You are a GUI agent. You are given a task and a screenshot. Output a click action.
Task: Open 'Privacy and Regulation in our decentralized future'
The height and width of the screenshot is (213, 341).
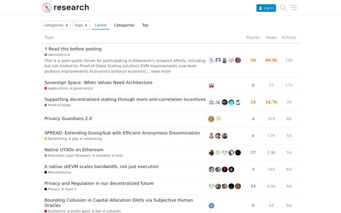[x=99, y=183]
